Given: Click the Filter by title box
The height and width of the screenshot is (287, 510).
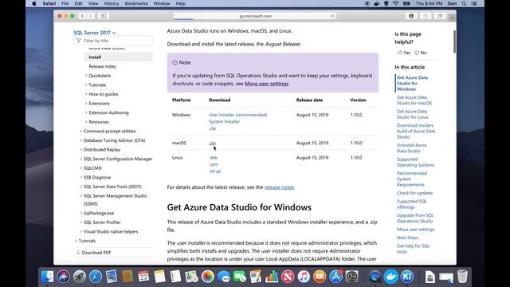Looking at the screenshot, I should click(x=113, y=41).
